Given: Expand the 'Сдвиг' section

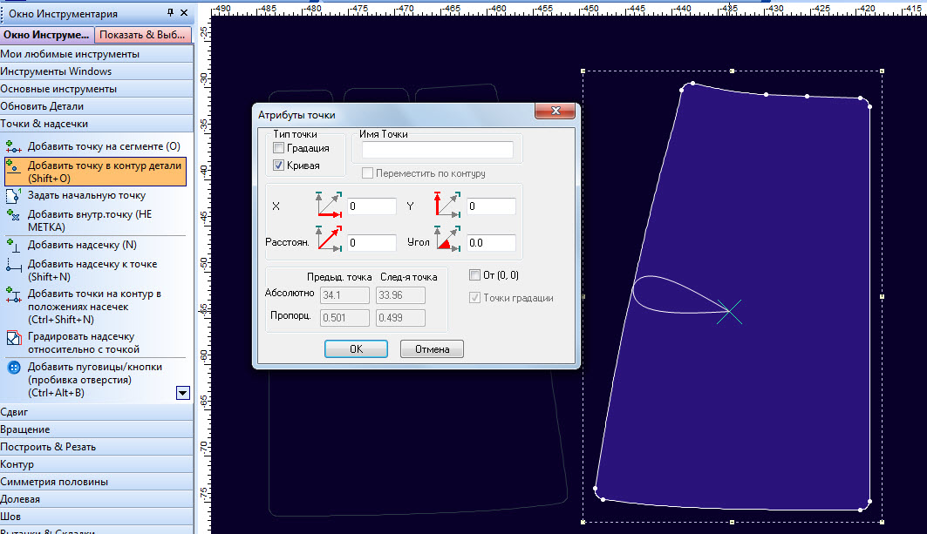Looking at the screenshot, I should point(97,412).
